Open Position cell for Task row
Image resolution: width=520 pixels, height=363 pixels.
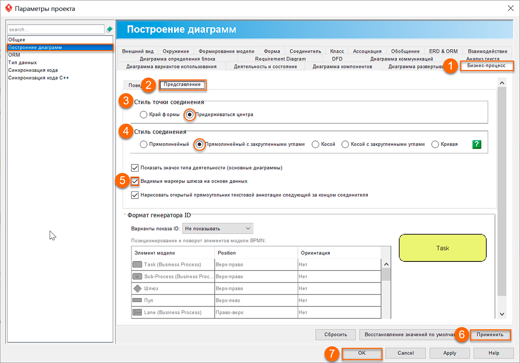(x=256, y=265)
